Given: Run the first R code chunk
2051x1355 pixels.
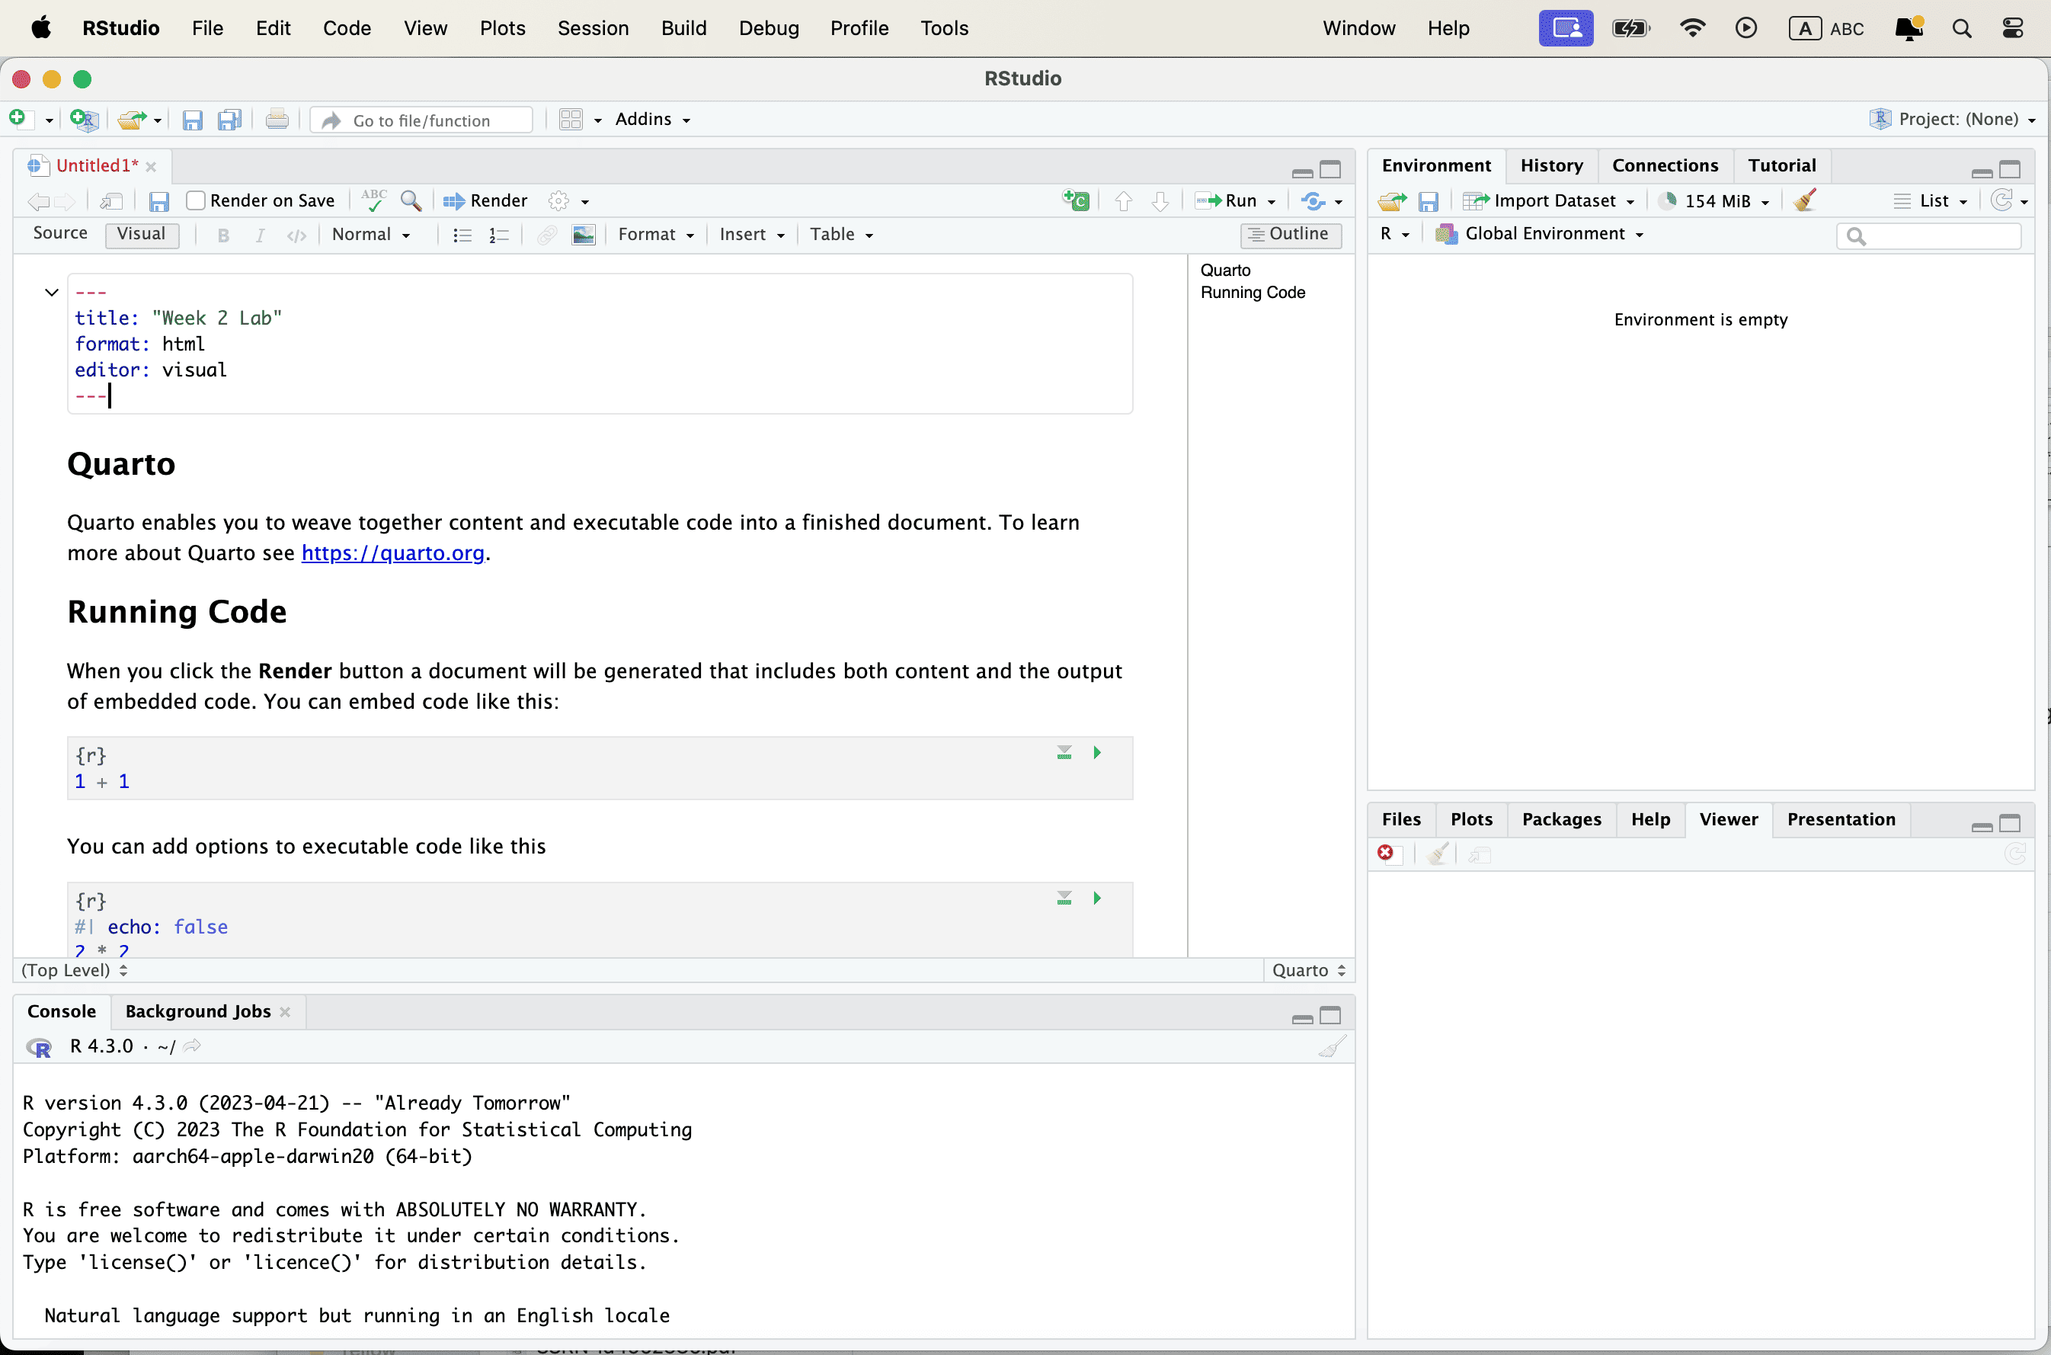Looking at the screenshot, I should [x=1096, y=753].
